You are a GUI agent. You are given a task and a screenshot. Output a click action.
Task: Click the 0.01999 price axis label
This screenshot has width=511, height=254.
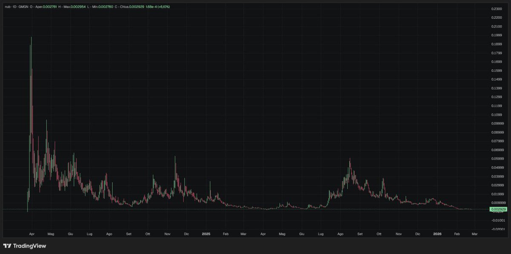pos(497,194)
